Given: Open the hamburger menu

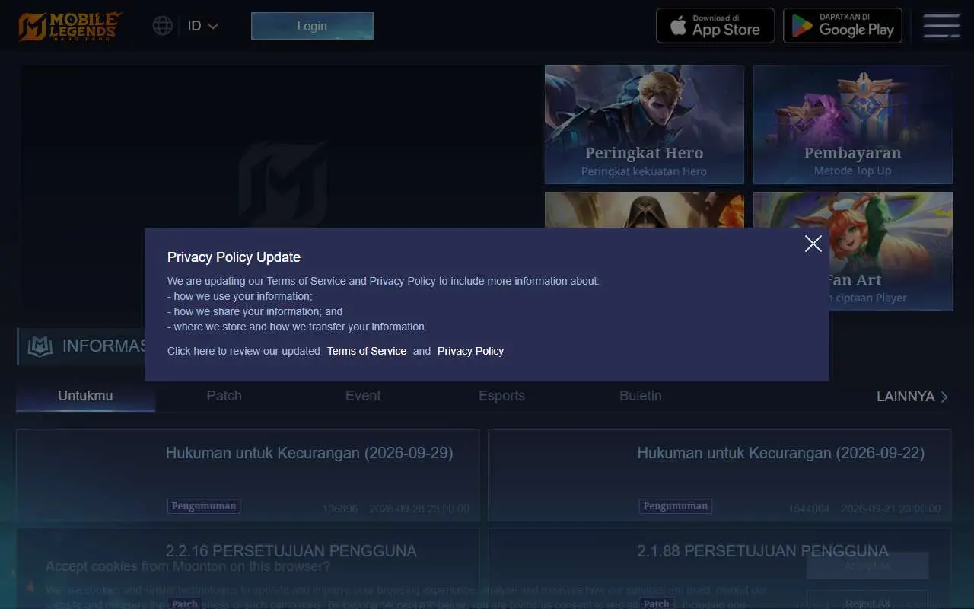Looking at the screenshot, I should [x=941, y=26].
